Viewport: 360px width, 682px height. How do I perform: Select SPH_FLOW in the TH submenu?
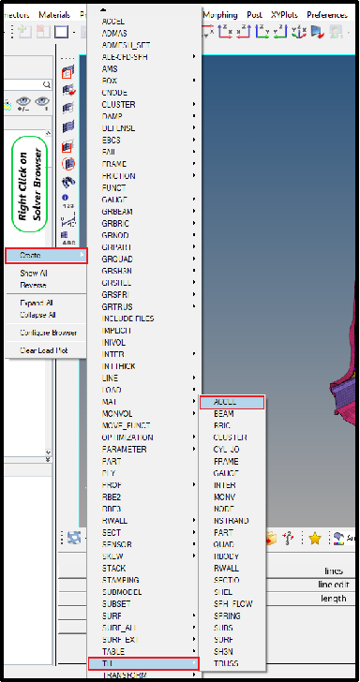[232, 603]
